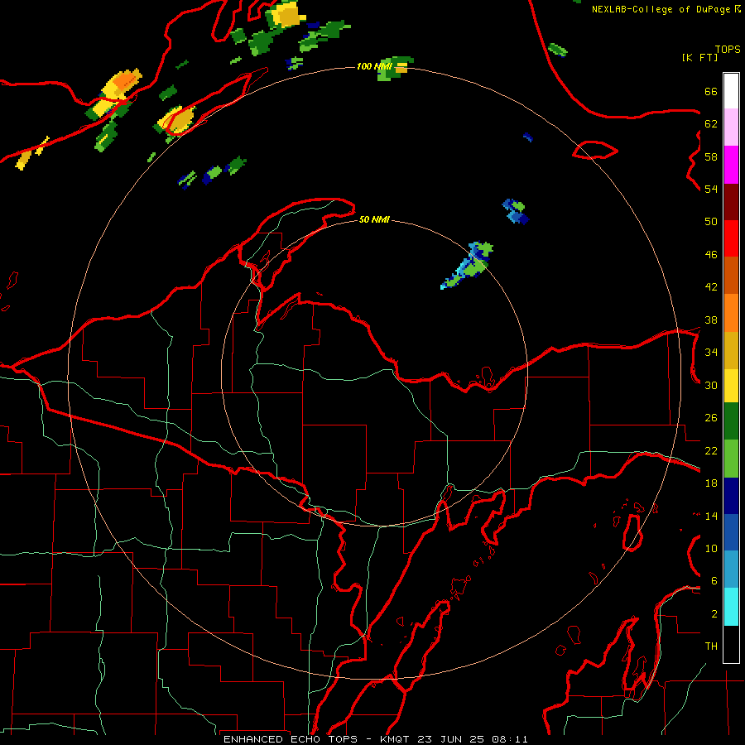Select the "22" legend value
The image size is (745, 745).
pyautogui.click(x=711, y=451)
